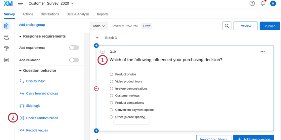Go to the Distributions tab

(50, 14)
